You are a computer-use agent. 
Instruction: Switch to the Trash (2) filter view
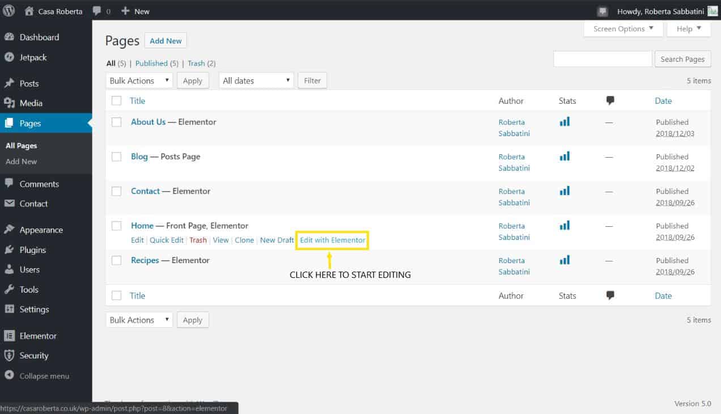tap(196, 63)
